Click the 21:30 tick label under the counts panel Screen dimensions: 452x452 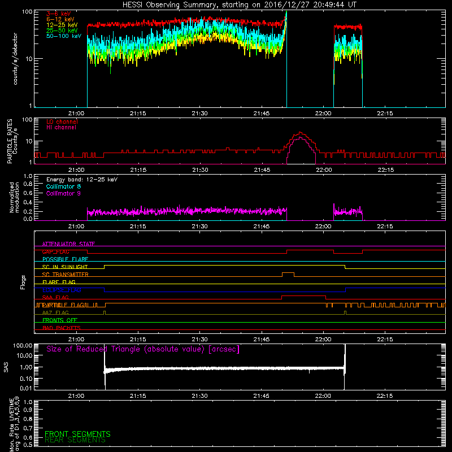click(199, 114)
